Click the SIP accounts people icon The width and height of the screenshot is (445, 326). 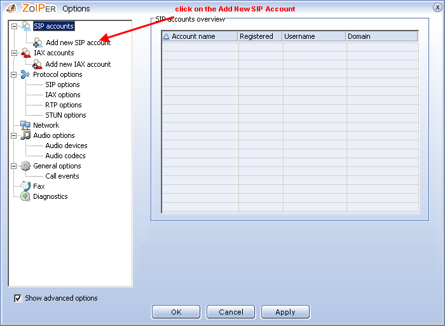[26, 26]
